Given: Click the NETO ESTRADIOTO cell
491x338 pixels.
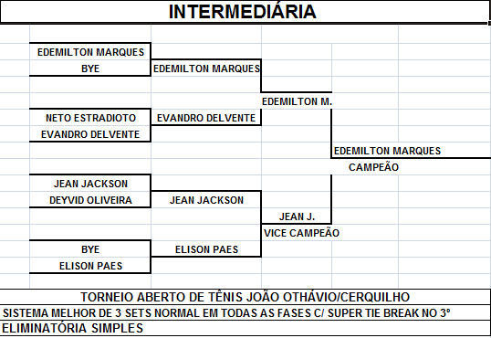Looking at the screenshot, I should point(90,118).
